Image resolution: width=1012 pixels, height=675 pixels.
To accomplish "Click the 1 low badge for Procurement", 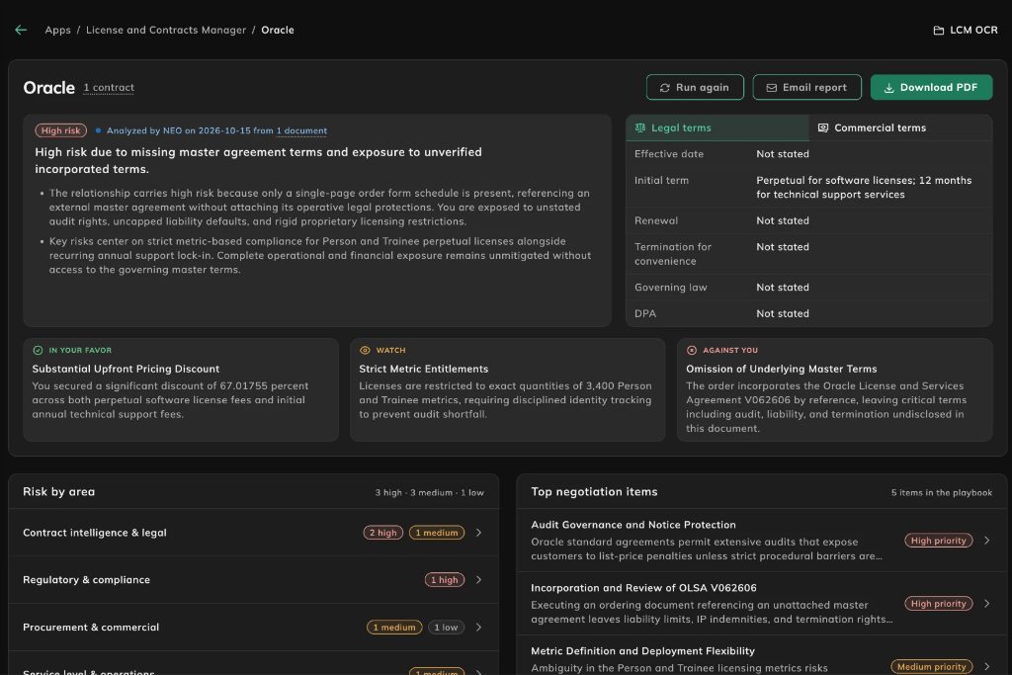I will click(446, 628).
